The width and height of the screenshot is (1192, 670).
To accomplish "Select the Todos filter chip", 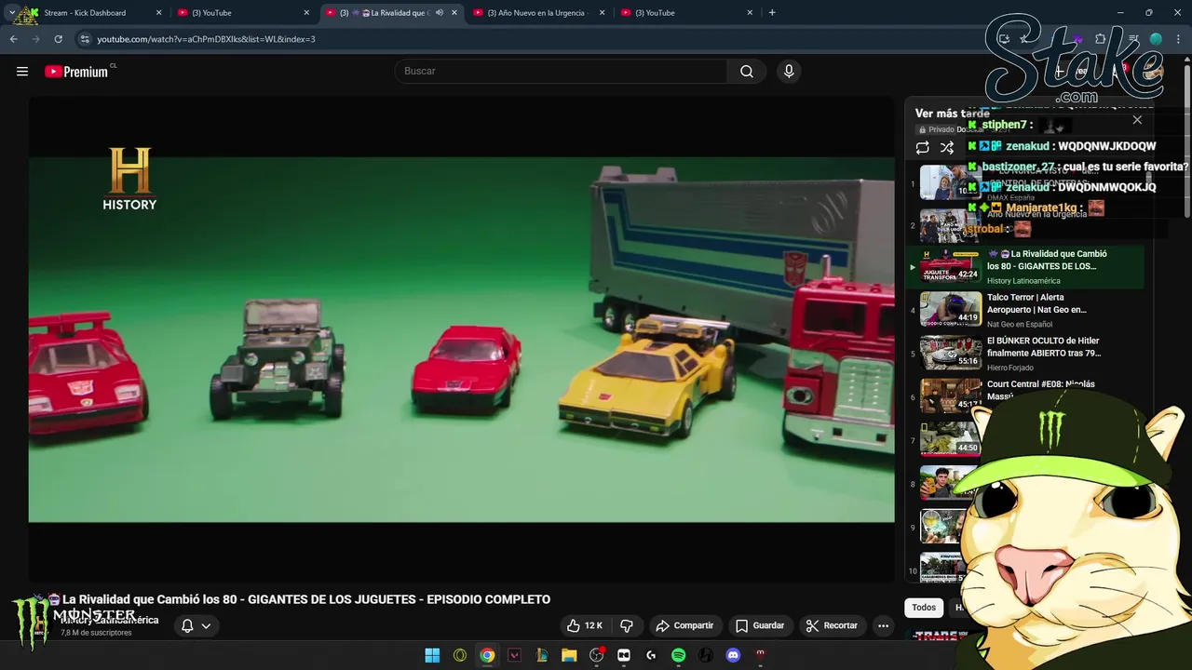I will [924, 608].
